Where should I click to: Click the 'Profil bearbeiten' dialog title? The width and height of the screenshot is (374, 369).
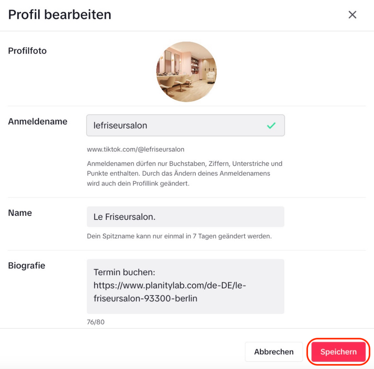click(x=60, y=15)
